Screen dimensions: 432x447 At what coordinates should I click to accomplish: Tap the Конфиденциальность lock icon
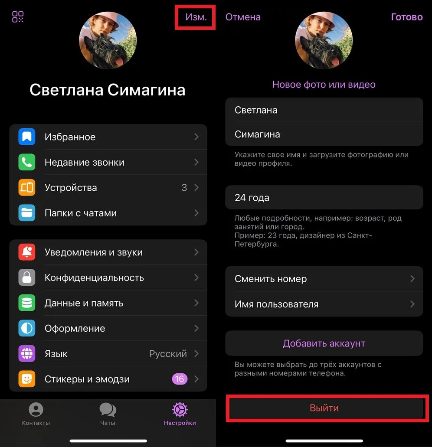coord(27,277)
